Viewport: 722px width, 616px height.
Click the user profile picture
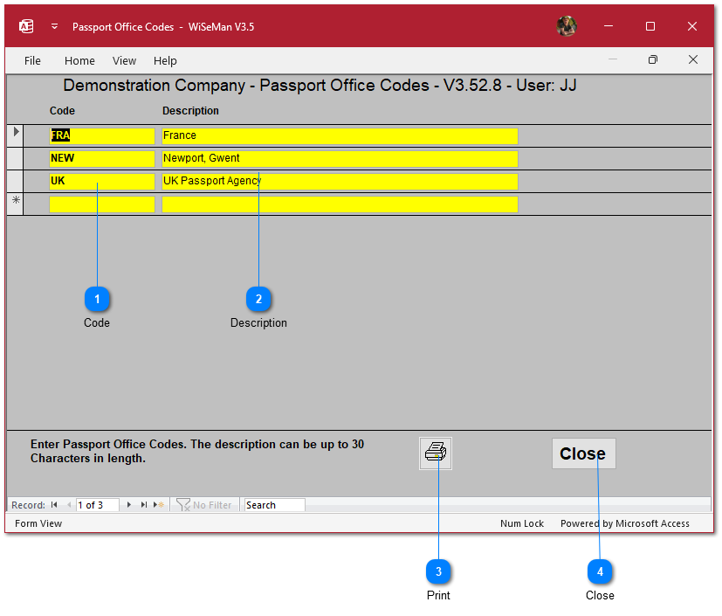[566, 26]
